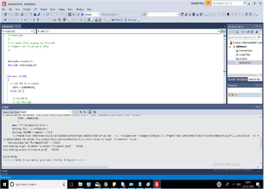Click the notifications flag icon in title bar

tap(208, 3)
